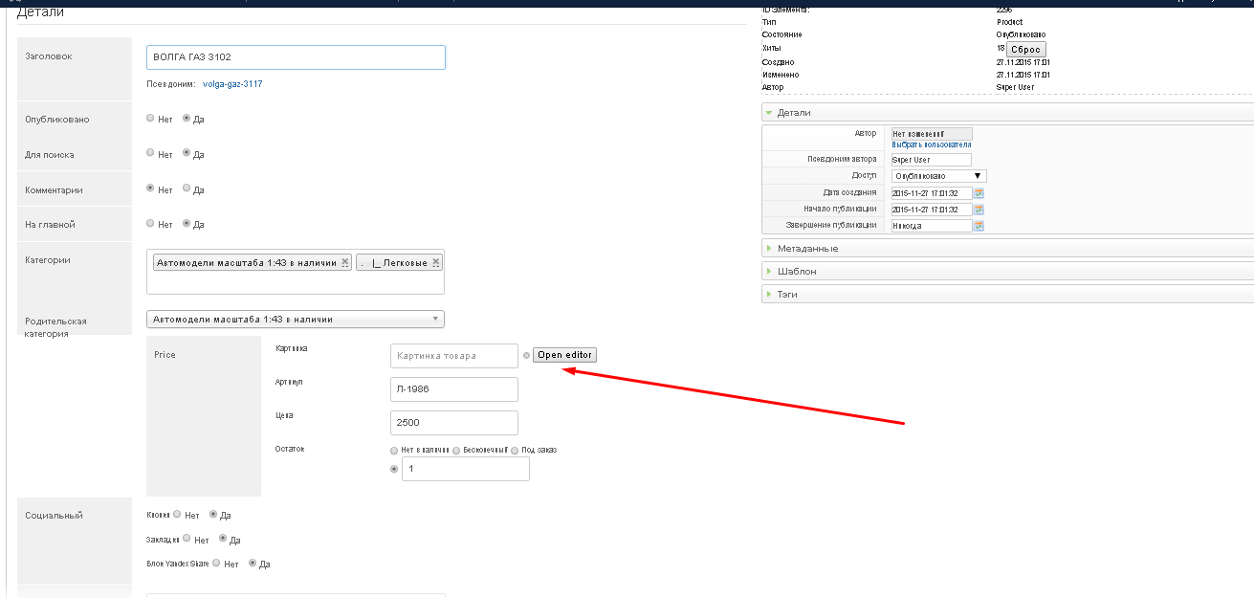The width and height of the screenshot is (1254, 598).
Task: Open calendar picker for Завершение публикации
Action: [x=979, y=227]
